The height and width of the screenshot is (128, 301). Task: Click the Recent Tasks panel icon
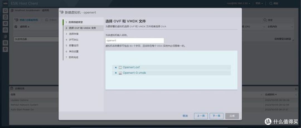point(12,89)
